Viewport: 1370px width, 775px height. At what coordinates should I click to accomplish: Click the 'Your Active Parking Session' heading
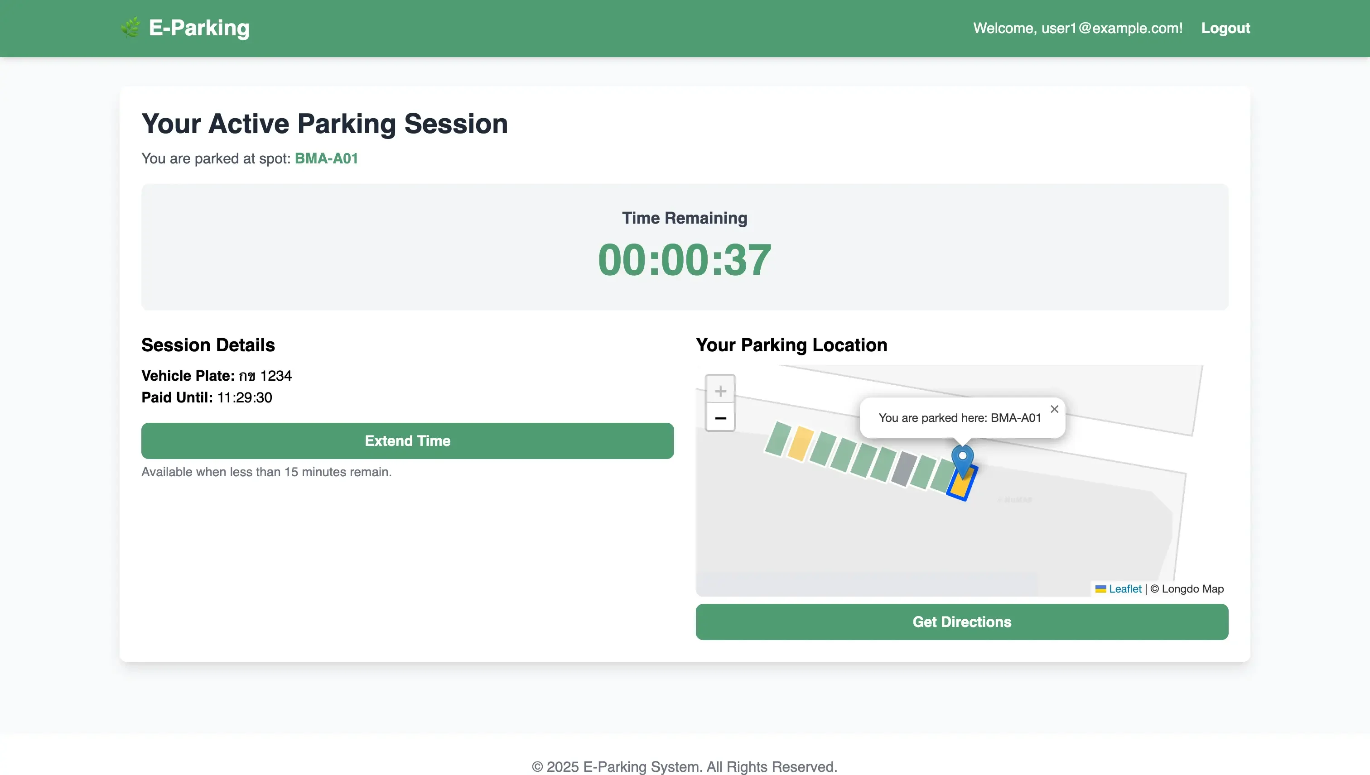[x=324, y=124]
